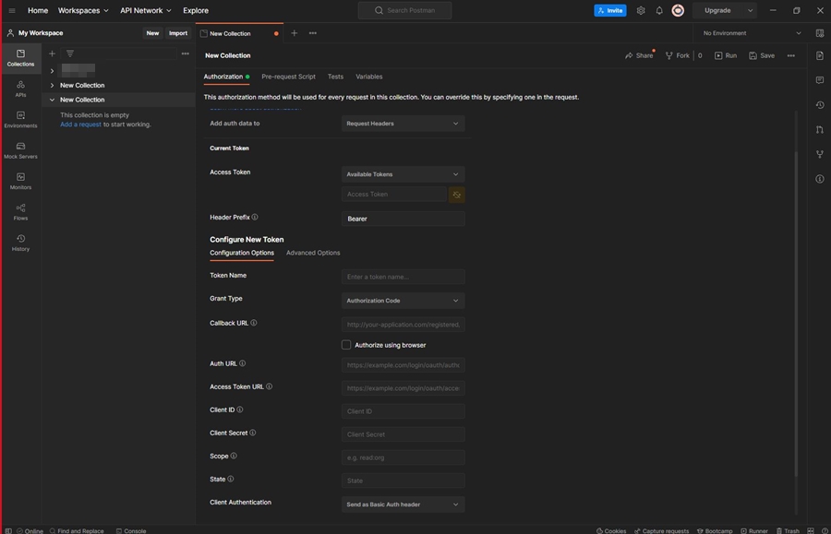The image size is (831, 534).
Task: Click the Import button
Action: (x=178, y=33)
